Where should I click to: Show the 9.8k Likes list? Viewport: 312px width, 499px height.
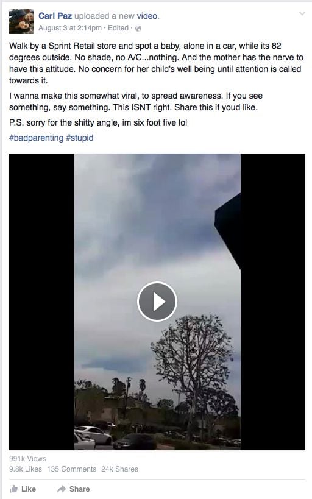coord(26,469)
